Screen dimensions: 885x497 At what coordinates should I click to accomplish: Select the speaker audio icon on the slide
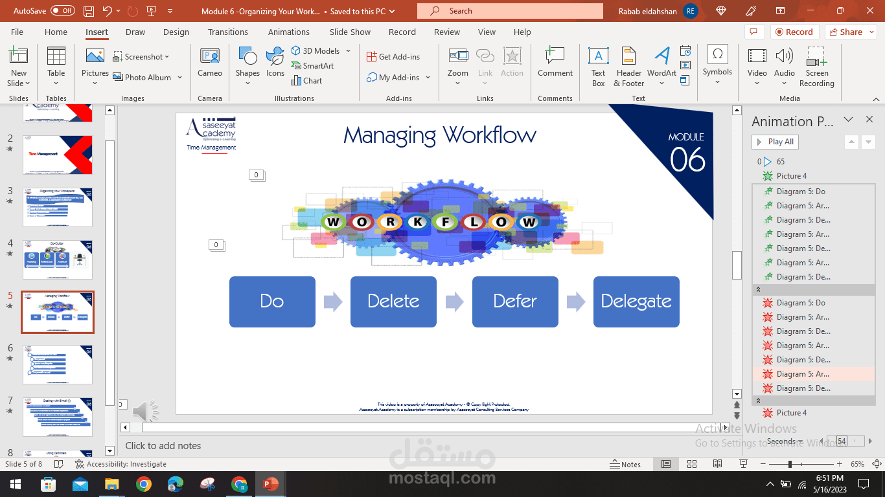145,411
